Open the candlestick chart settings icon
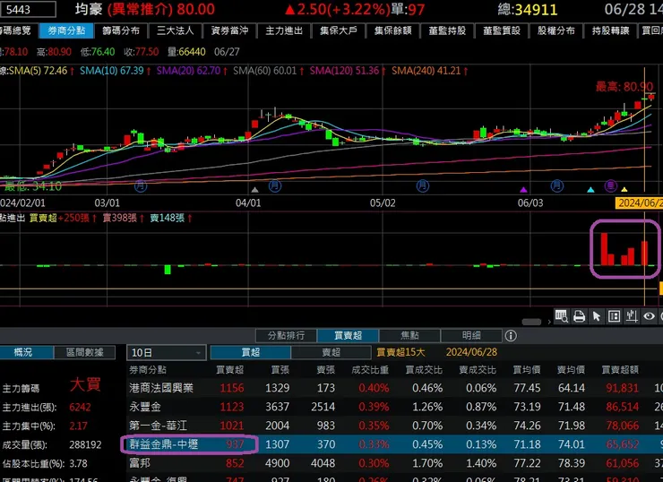663x482 pixels. click(632, 316)
